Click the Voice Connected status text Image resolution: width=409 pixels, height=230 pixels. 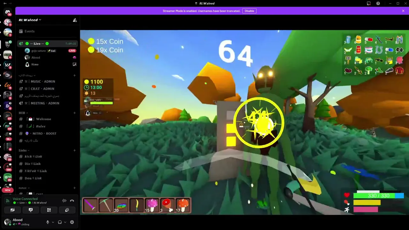pyautogui.click(x=25, y=199)
